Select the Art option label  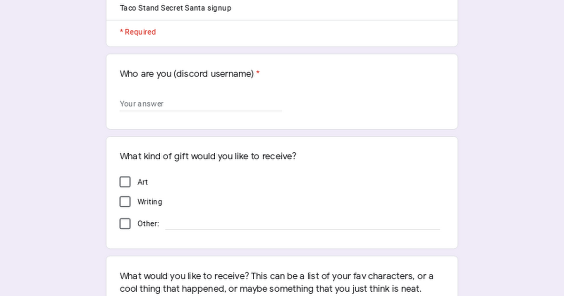[142, 182]
